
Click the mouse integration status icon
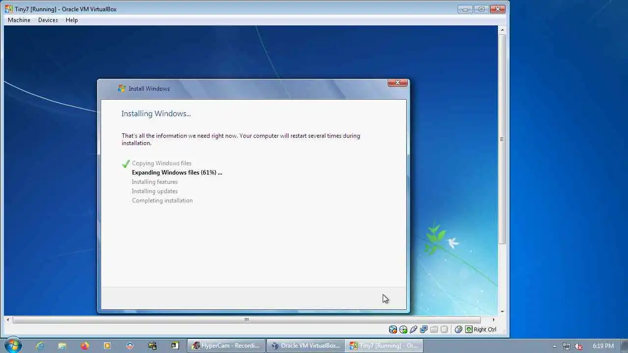tap(458, 329)
